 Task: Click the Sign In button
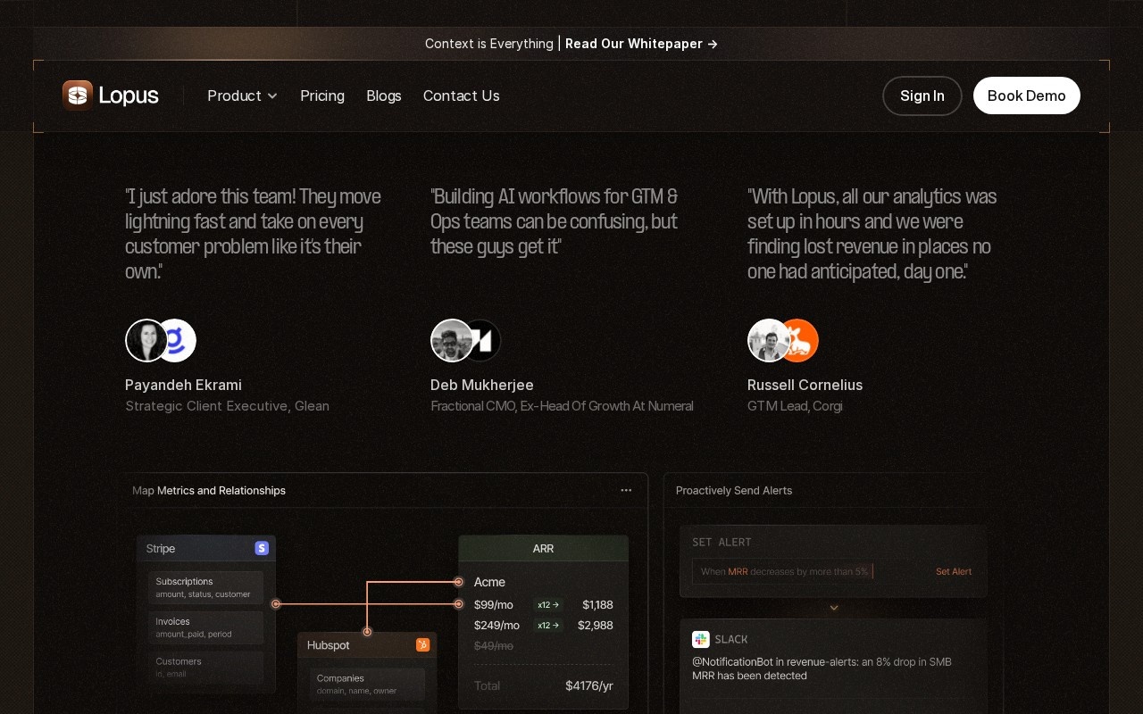(922, 95)
